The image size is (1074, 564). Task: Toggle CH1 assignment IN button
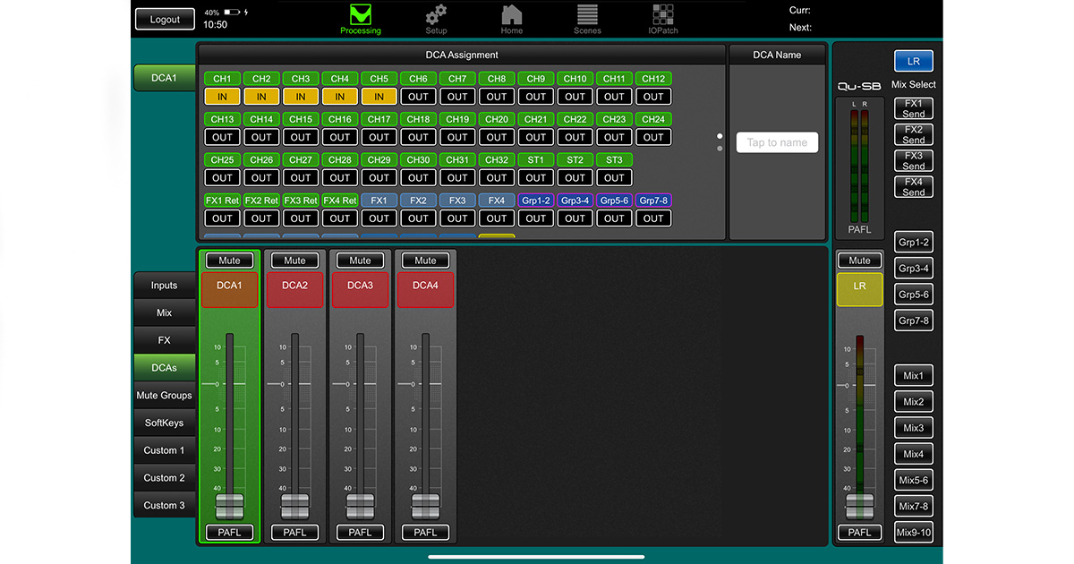click(x=222, y=97)
